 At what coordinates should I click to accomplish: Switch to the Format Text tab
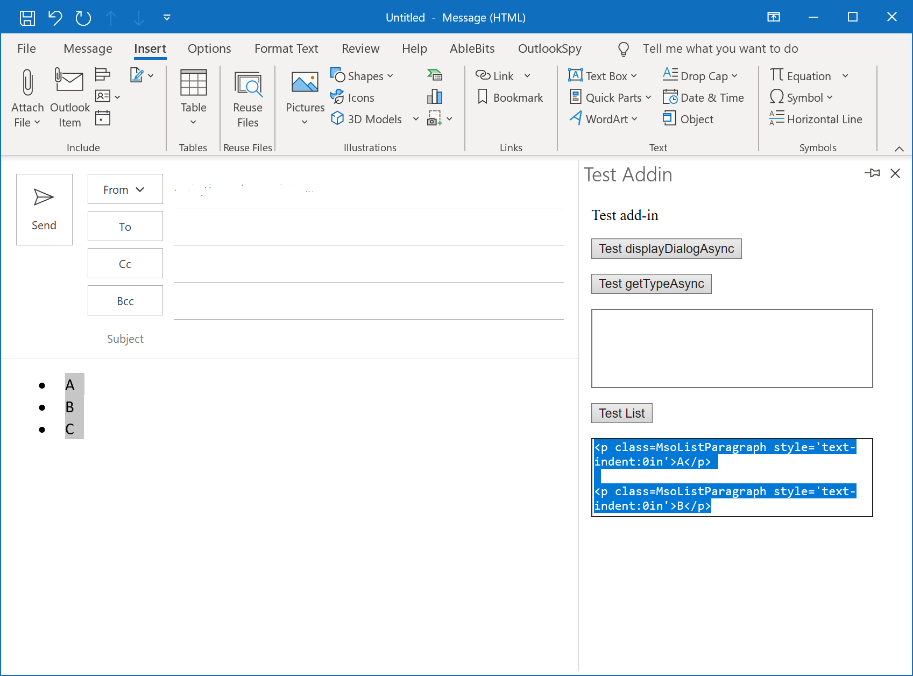point(286,48)
